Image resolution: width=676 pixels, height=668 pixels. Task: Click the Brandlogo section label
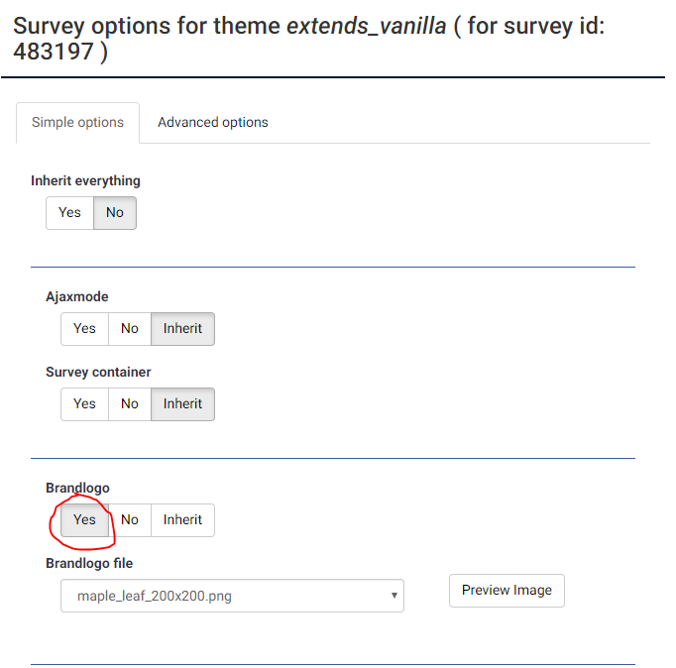77,488
